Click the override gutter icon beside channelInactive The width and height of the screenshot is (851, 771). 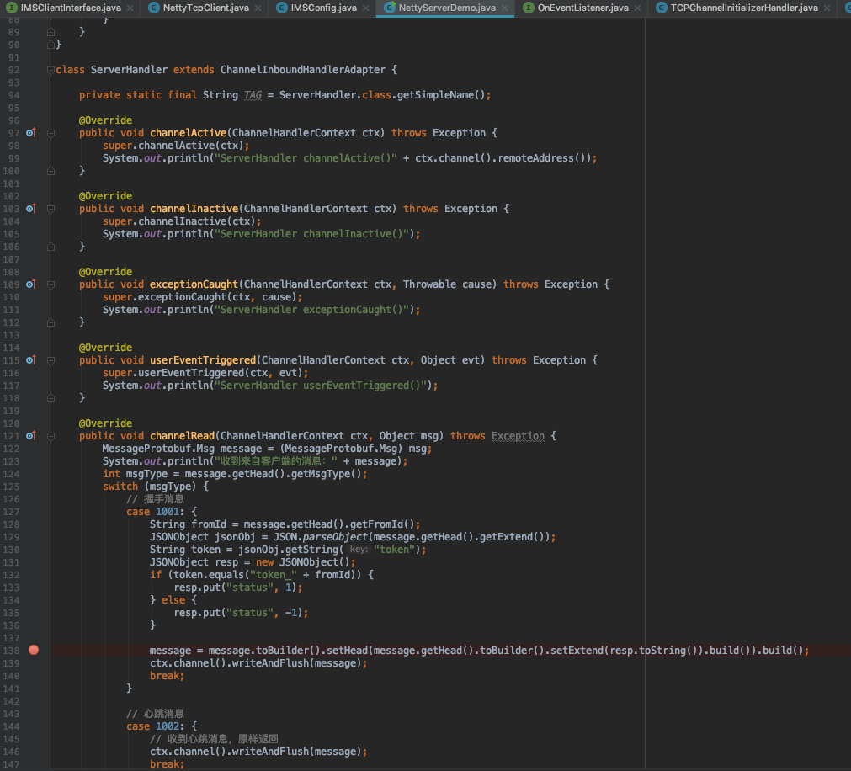tap(31, 208)
